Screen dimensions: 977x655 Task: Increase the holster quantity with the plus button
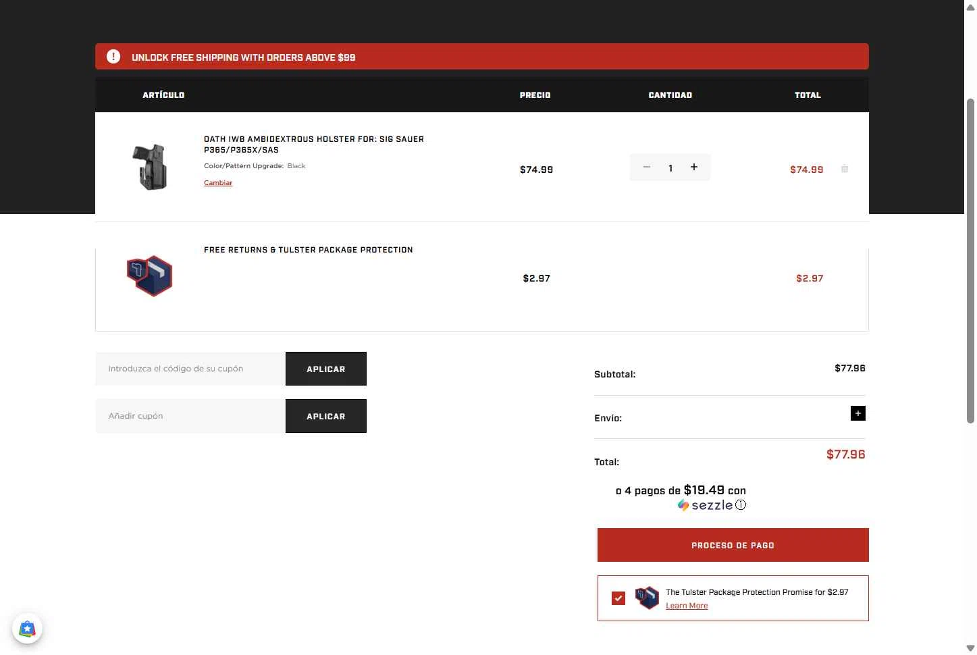coord(694,167)
